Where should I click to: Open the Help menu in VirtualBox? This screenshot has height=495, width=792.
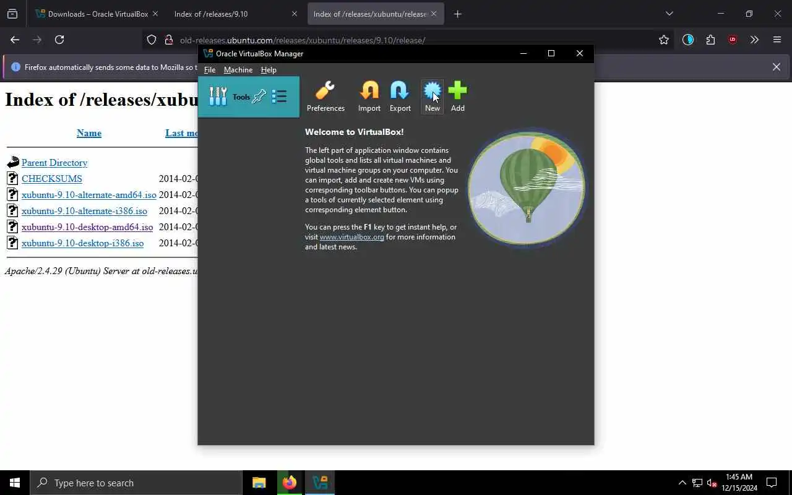(269, 70)
